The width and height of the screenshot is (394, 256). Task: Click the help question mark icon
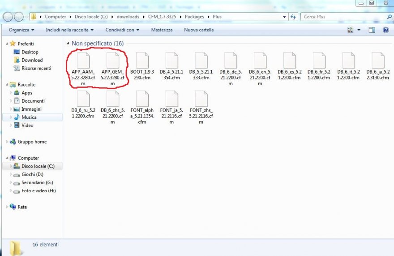click(385, 30)
